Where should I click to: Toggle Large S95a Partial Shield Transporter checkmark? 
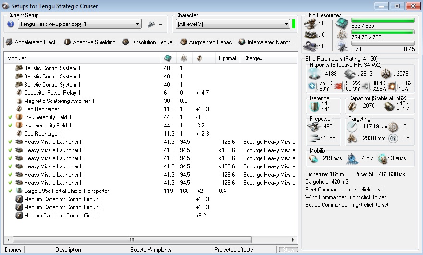10,191
